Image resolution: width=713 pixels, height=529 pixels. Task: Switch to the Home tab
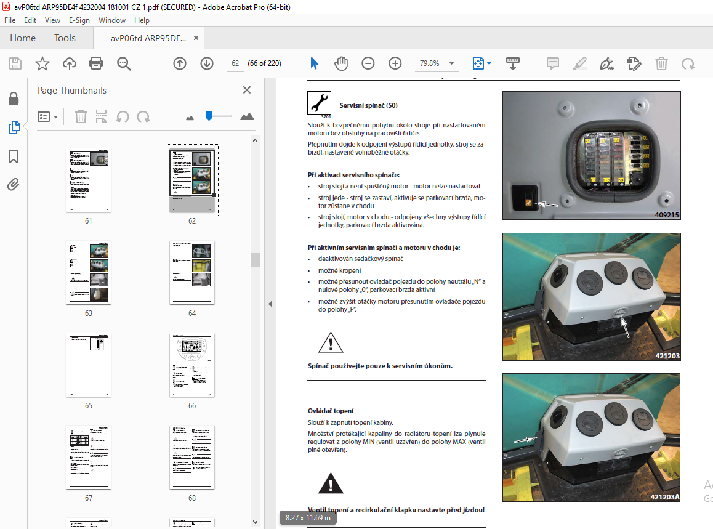23,38
